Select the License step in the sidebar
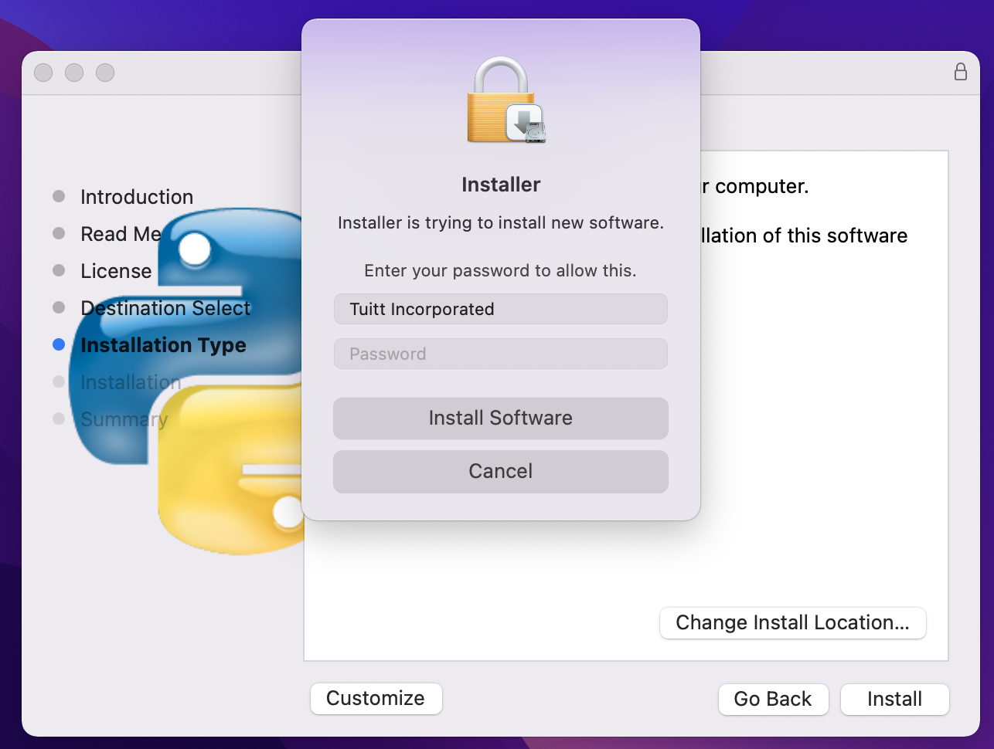 [116, 271]
